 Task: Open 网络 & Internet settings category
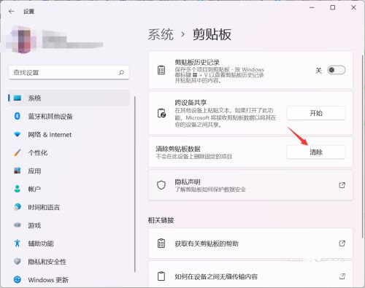[x=69, y=134]
